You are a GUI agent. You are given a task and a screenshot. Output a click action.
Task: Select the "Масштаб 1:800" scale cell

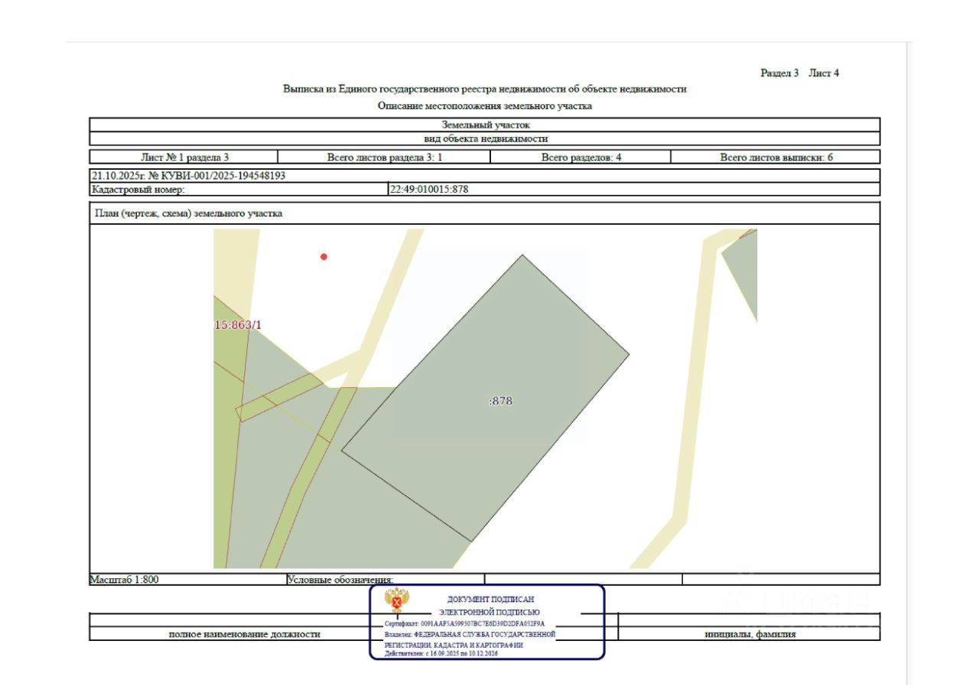(187, 580)
